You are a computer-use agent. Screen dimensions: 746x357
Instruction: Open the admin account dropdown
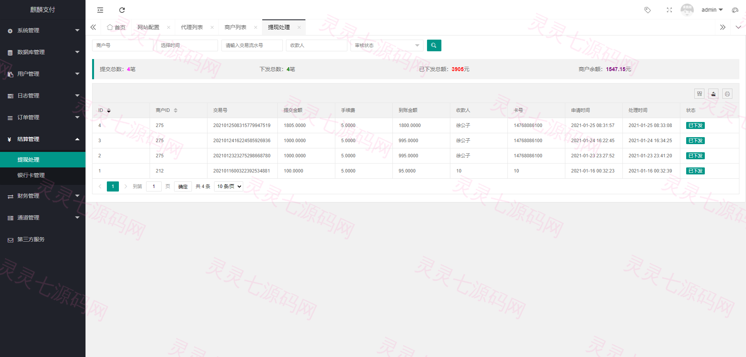(x=712, y=10)
